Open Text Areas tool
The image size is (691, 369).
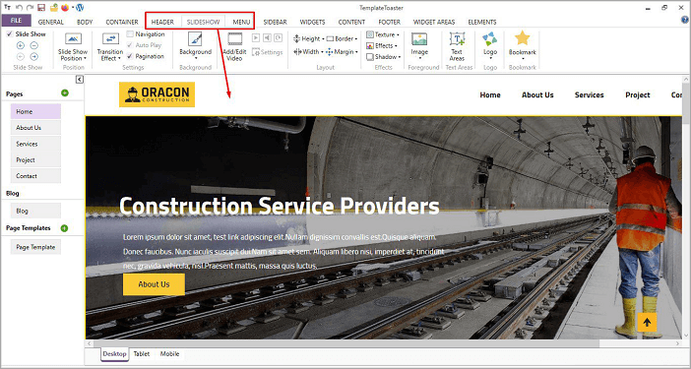pyautogui.click(x=457, y=46)
